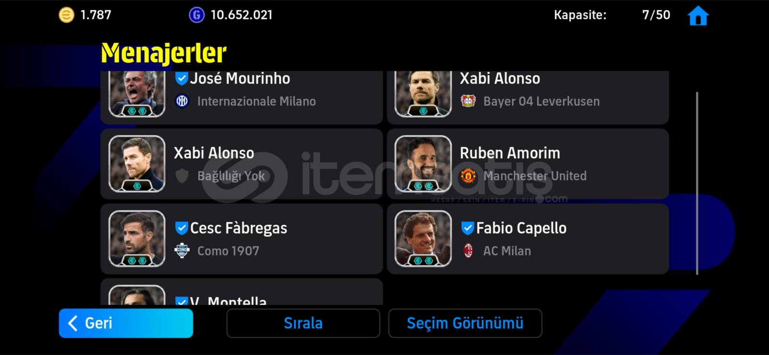Tap the blue checkmark beside Fabio Capello
The height and width of the screenshot is (355, 769).
coord(468,228)
